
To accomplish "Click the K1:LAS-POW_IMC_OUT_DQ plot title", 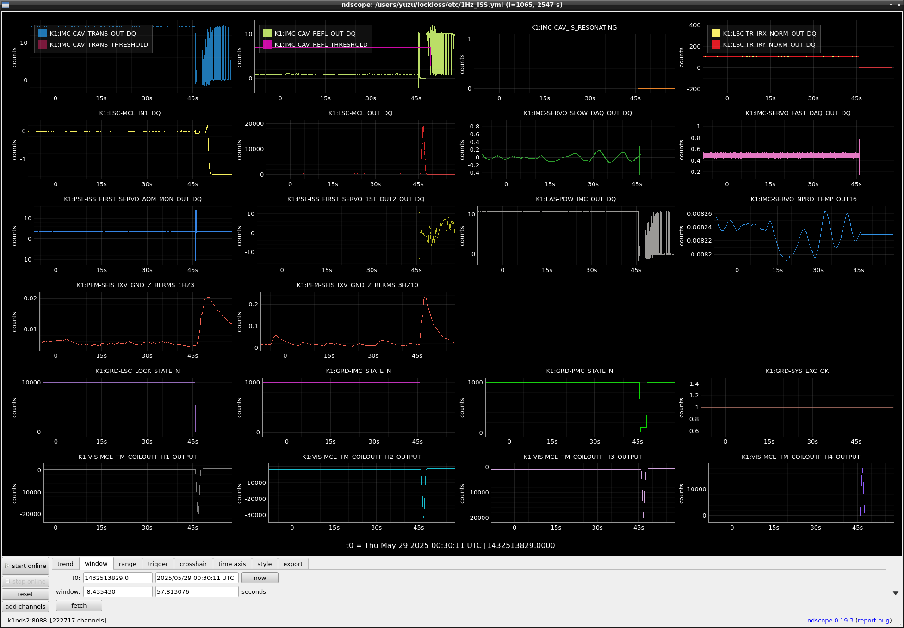I will click(x=576, y=199).
